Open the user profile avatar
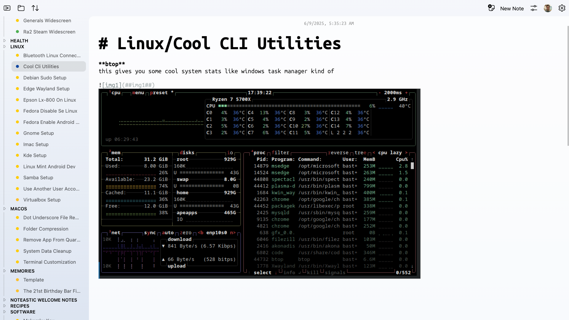This screenshot has width=569, height=320. 548,8
